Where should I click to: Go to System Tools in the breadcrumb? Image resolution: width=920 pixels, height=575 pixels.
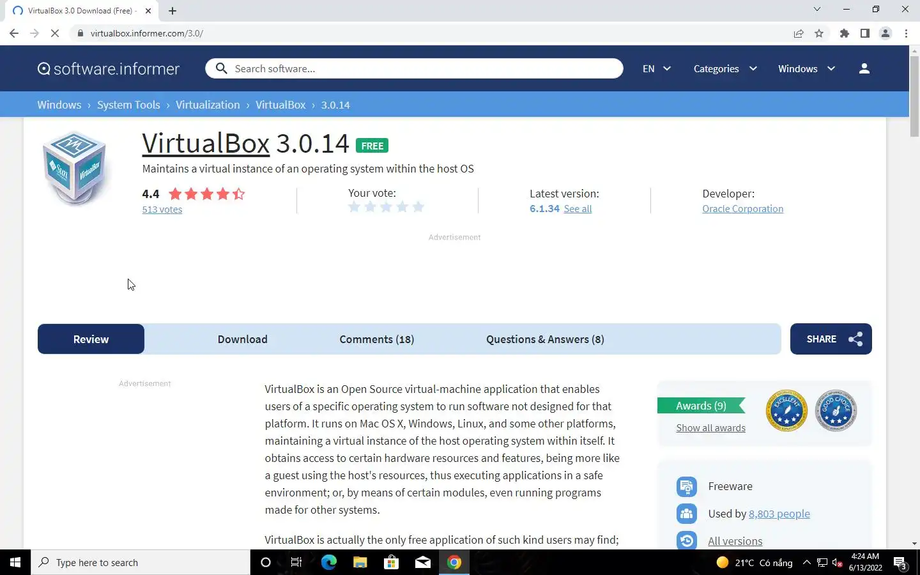128,105
